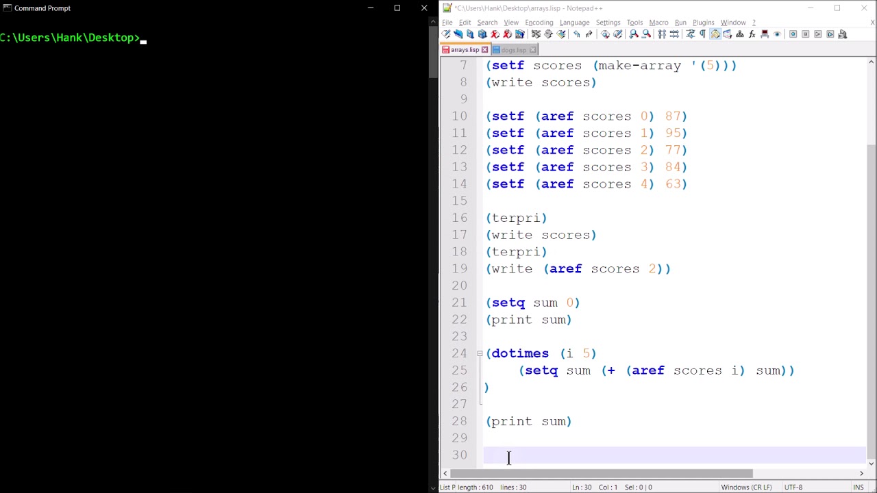Open Find with the binoculars icon
The height and width of the screenshot is (493, 877).
click(x=605, y=34)
